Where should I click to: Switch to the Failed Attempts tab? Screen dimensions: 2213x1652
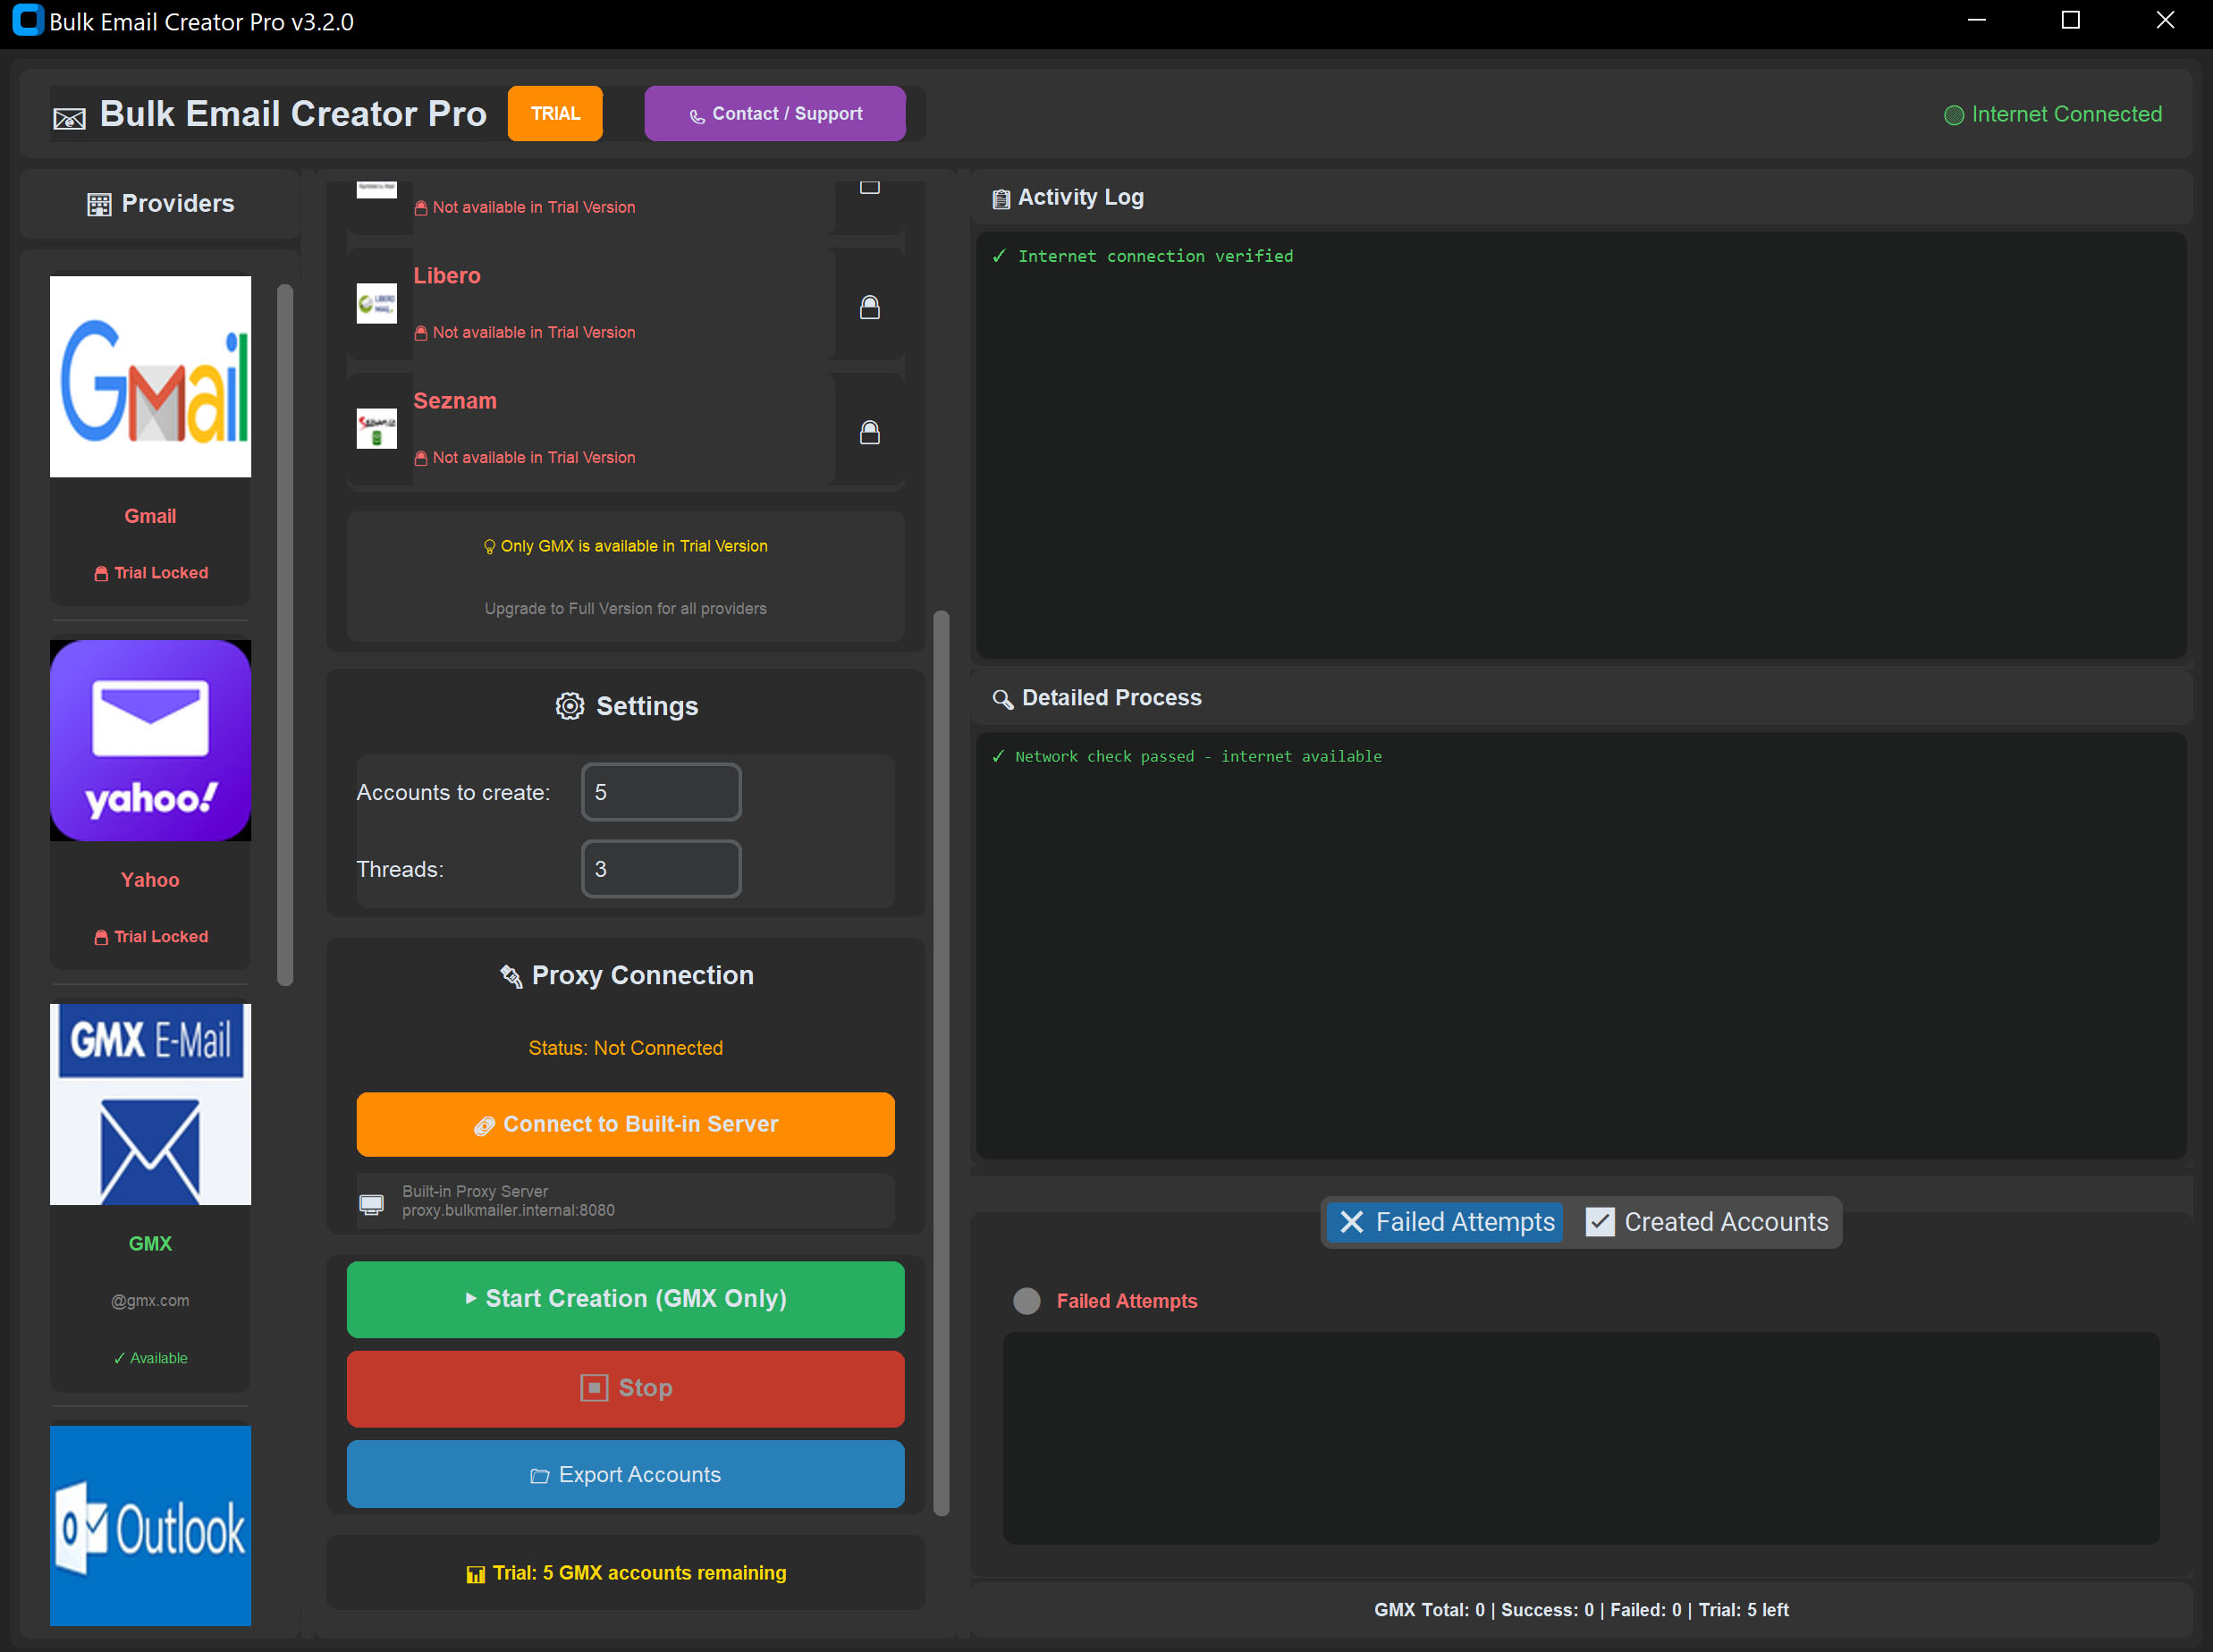1444,1222
